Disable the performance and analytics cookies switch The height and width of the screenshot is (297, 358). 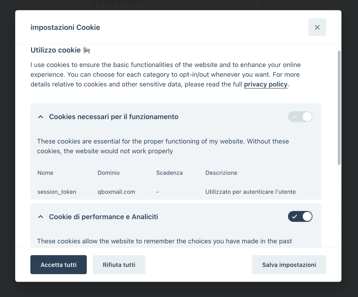pos(300,217)
